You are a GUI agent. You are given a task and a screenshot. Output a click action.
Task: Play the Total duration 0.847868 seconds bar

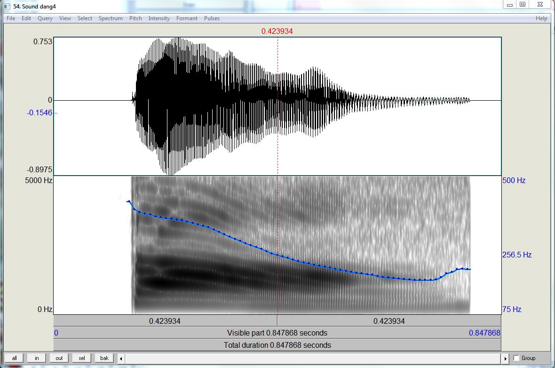click(277, 345)
